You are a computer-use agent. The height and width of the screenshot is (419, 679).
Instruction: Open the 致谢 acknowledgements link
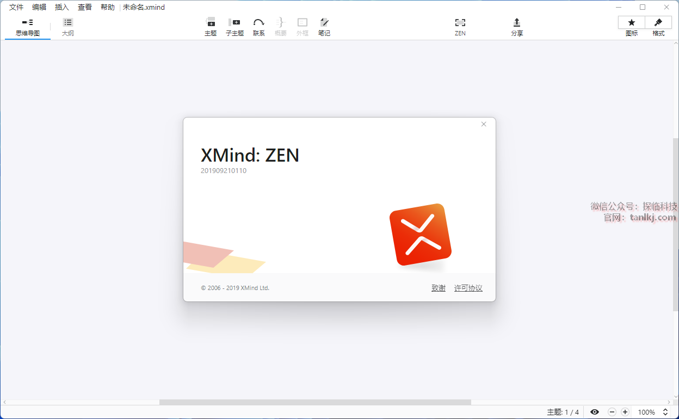click(x=439, y=288)
